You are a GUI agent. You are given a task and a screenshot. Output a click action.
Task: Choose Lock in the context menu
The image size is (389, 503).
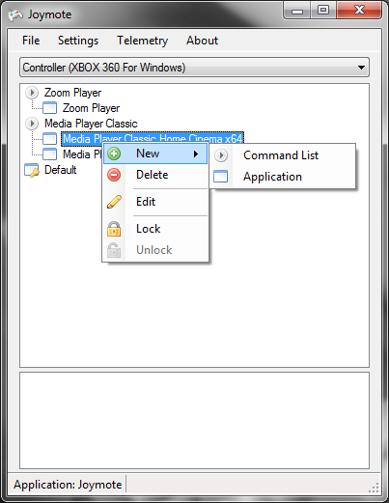tap(155, 229)
